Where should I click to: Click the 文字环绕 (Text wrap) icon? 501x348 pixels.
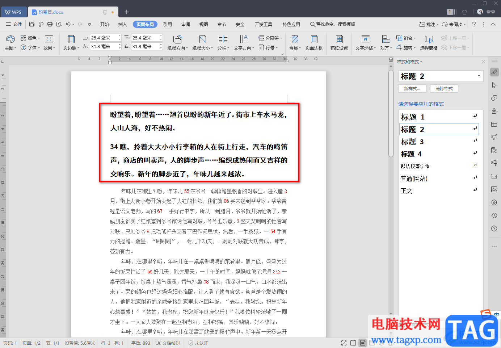tap(366, 39)
